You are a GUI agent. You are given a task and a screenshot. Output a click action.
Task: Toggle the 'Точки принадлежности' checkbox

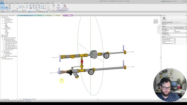[175, 43]
